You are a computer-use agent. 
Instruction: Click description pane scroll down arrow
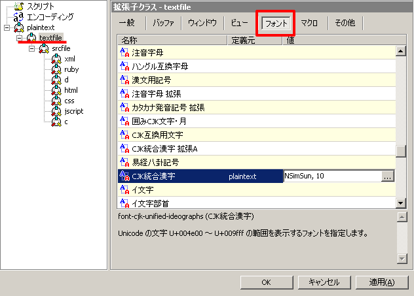(402, 259)
